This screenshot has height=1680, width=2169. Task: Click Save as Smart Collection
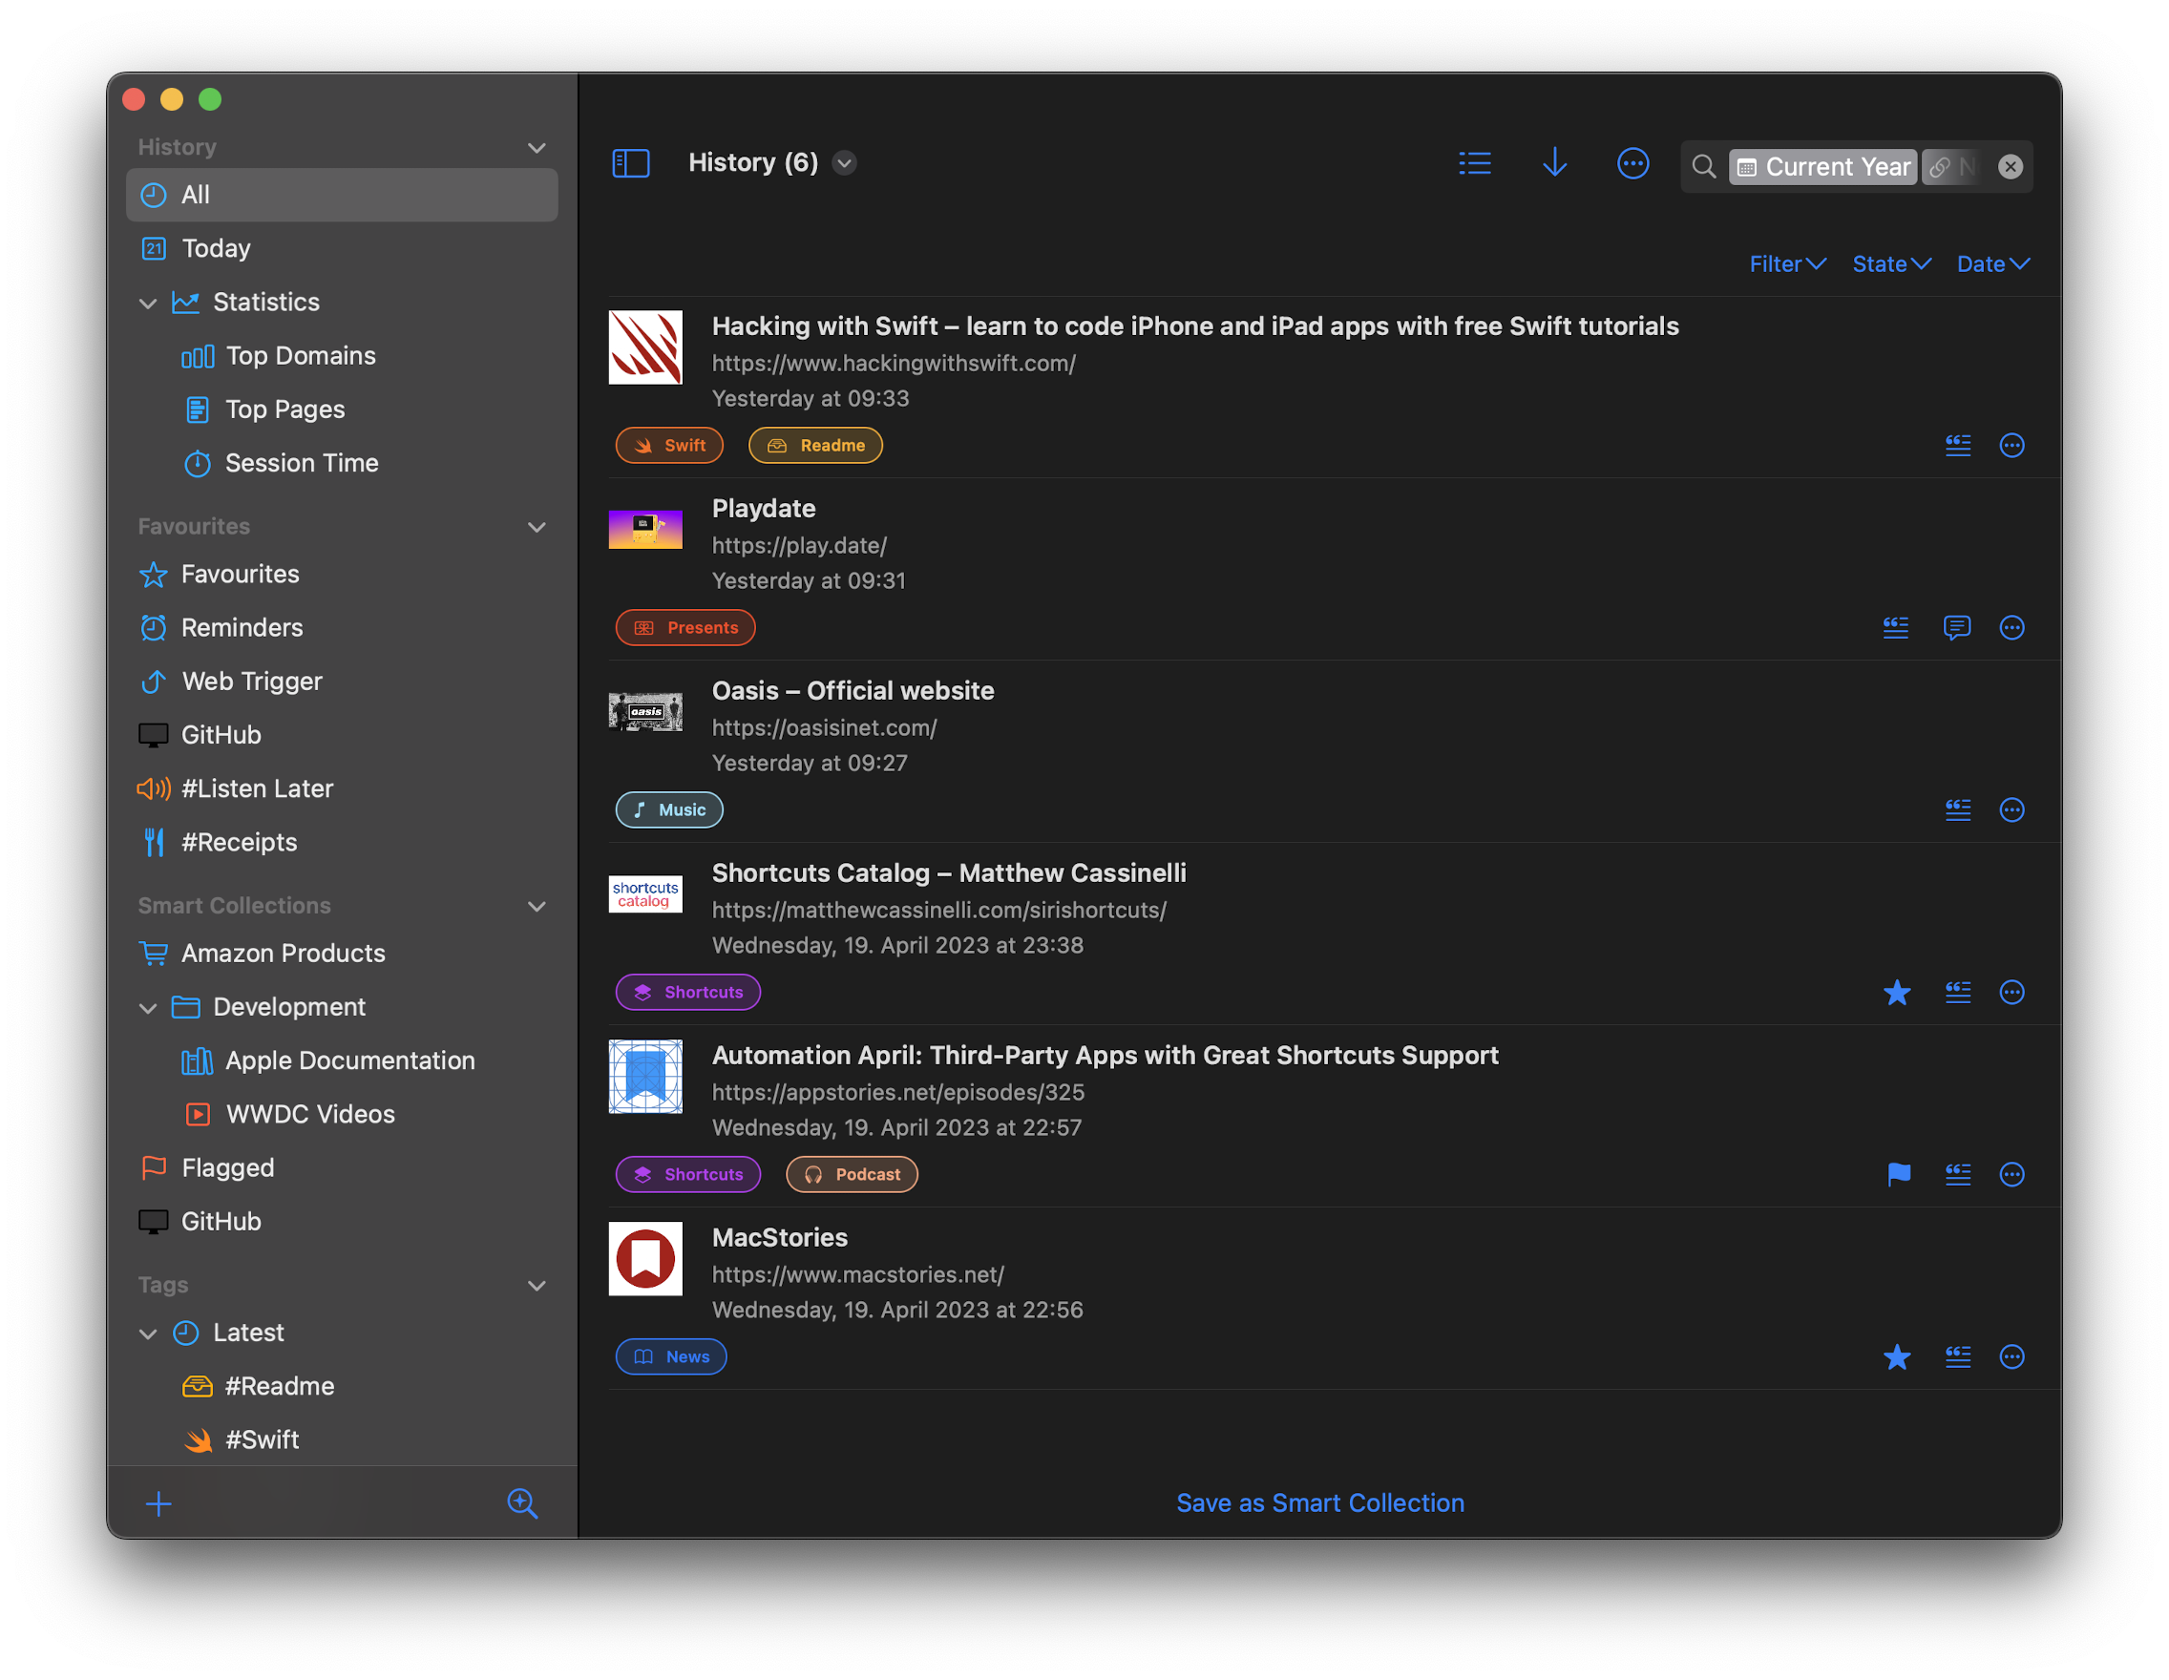click(x=1320, y=1503)
